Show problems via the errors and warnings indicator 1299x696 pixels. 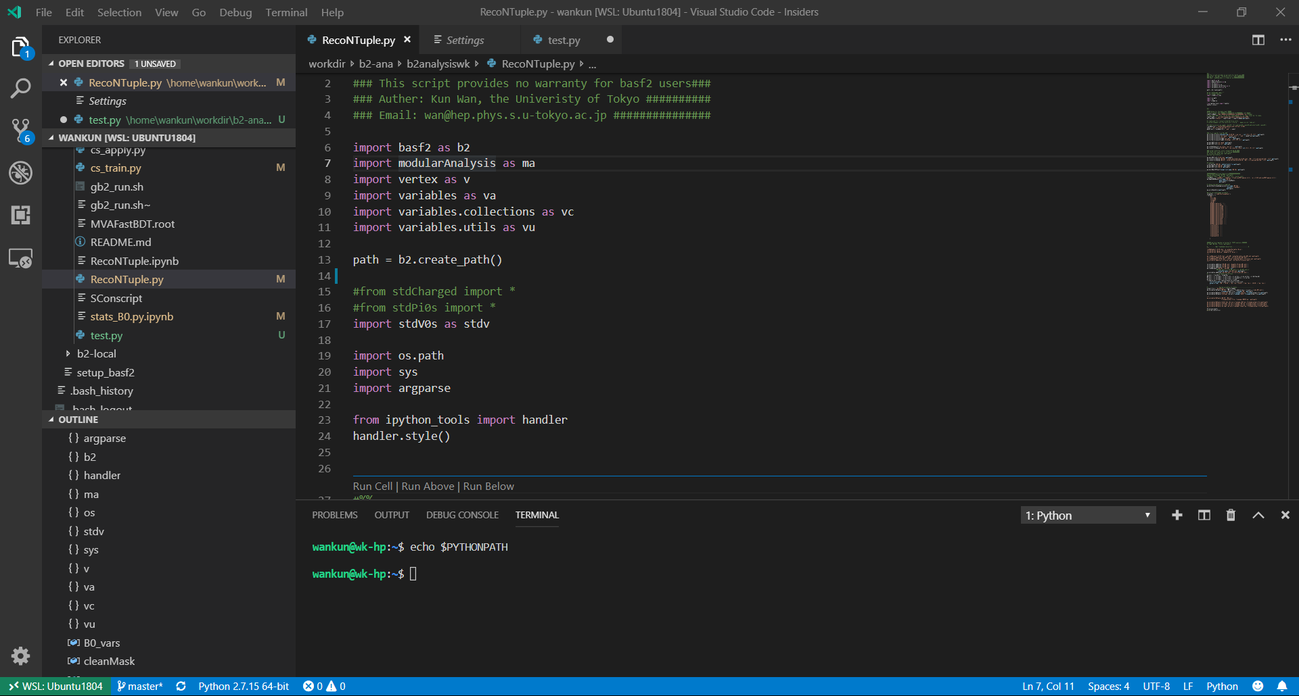(x=323, y=686)
